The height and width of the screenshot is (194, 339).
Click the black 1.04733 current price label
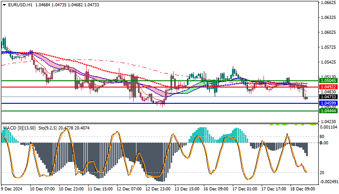(328, 97)
